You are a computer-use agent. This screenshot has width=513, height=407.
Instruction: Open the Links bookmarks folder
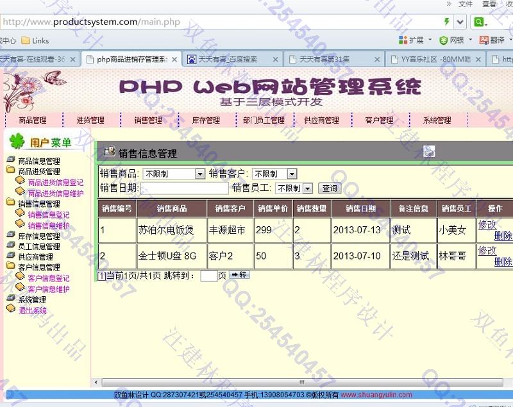pos(35,40)
